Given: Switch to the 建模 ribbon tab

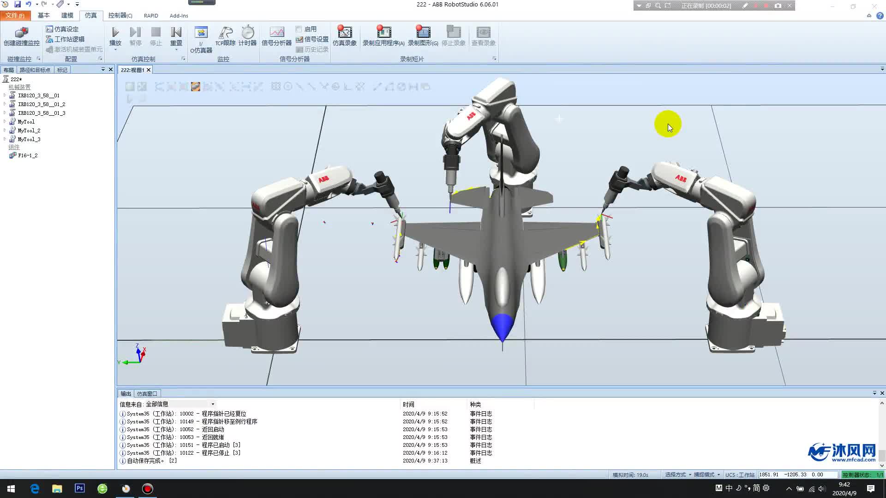Looking at the screenshot, I should coord(67,15).
